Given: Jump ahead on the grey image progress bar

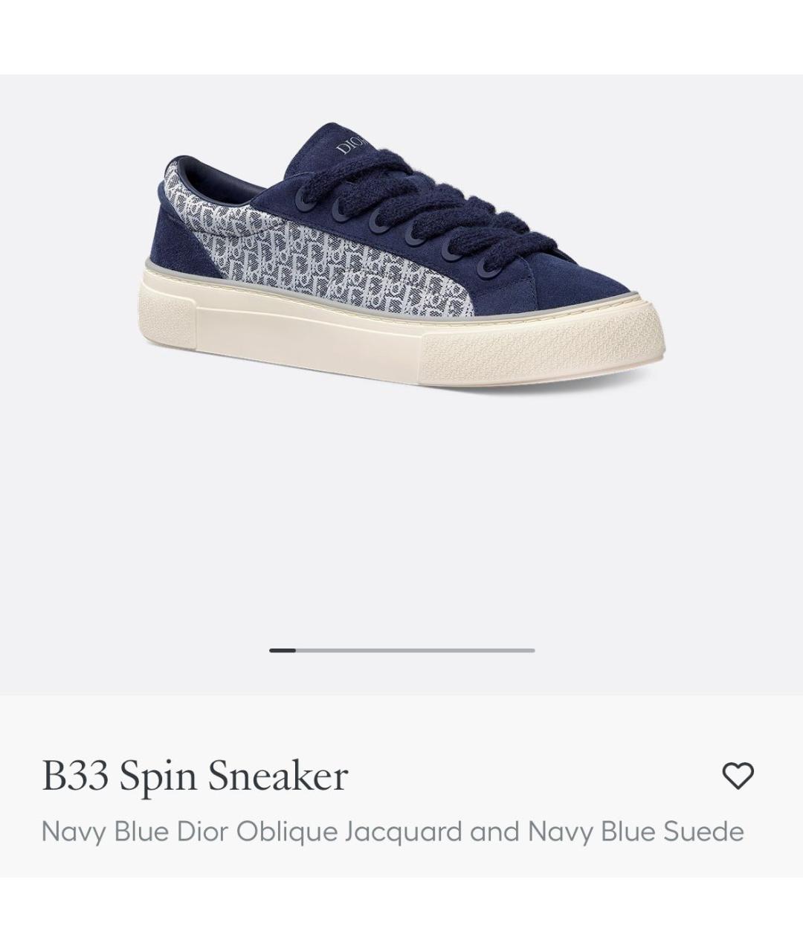Looking at the screenshot, I should [x=415, y=650].
